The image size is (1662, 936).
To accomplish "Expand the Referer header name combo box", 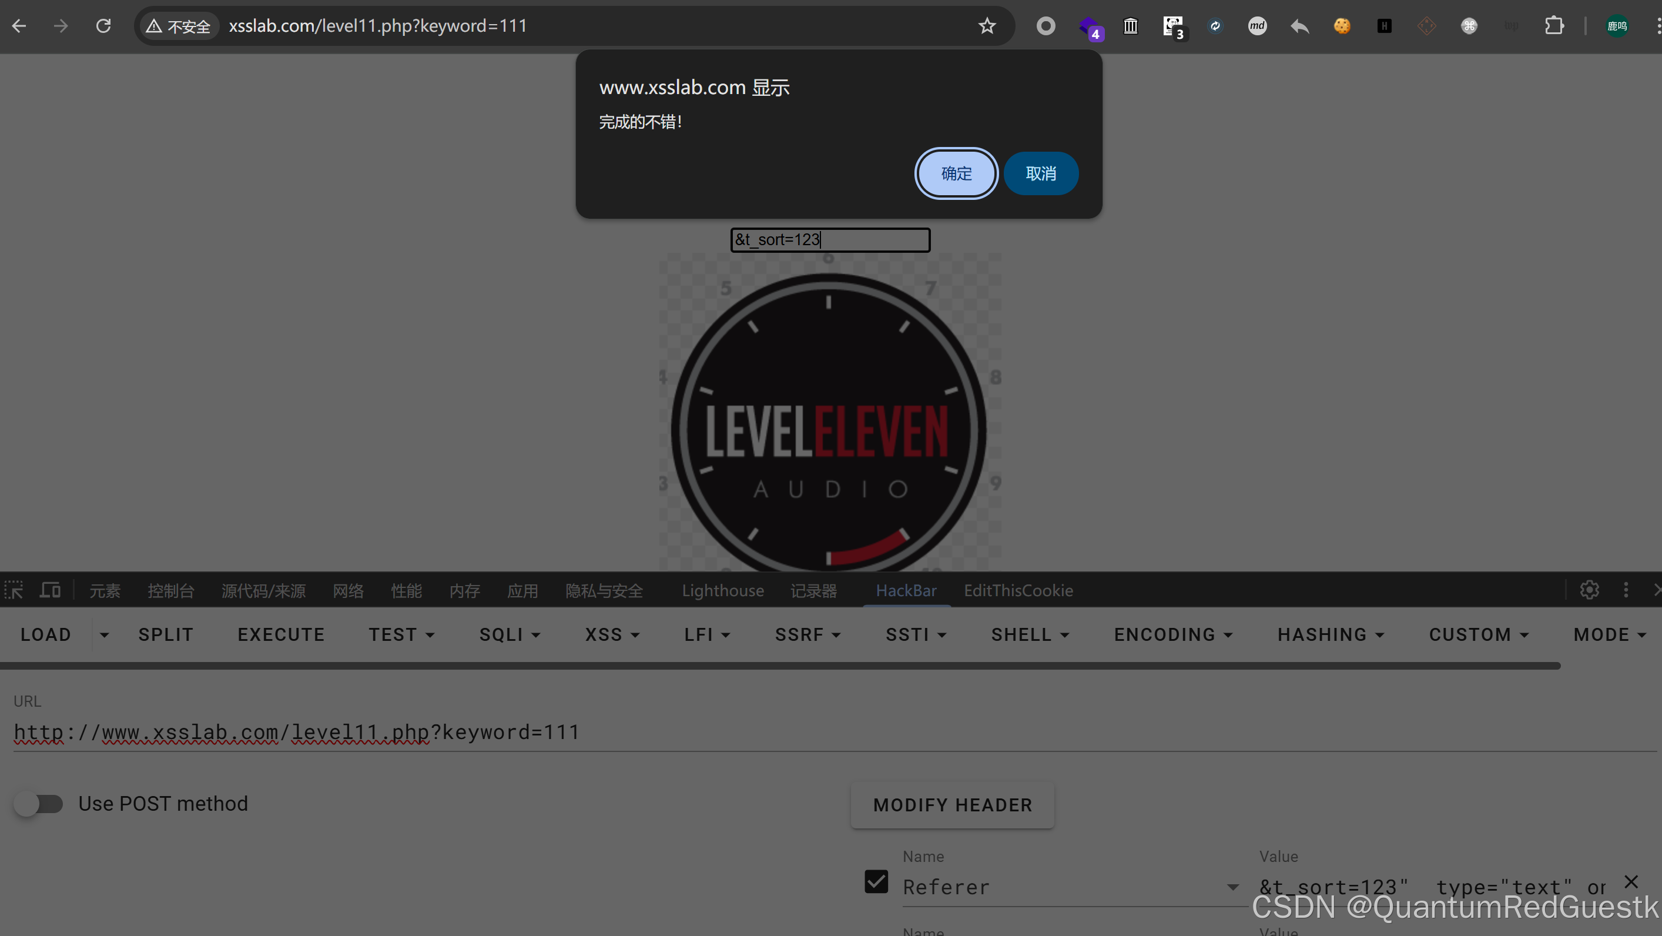I will 1232,888.
